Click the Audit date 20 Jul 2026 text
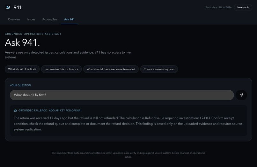 (x=218, y=7)
